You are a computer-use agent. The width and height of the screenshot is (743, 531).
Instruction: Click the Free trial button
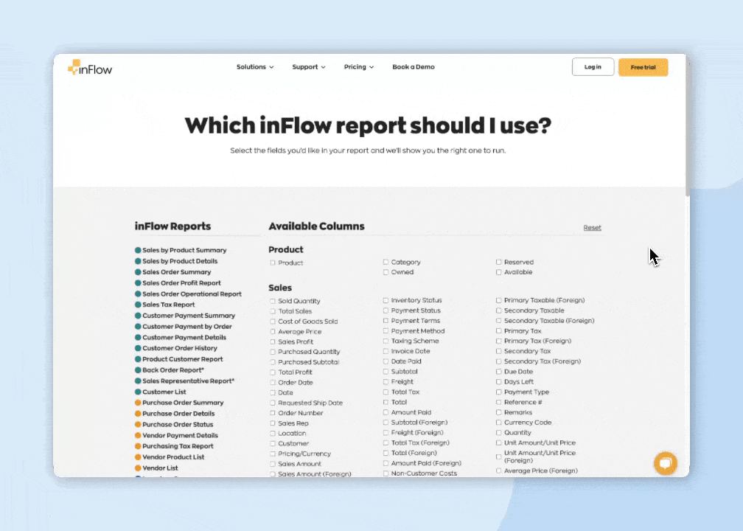tap(643, 67)
